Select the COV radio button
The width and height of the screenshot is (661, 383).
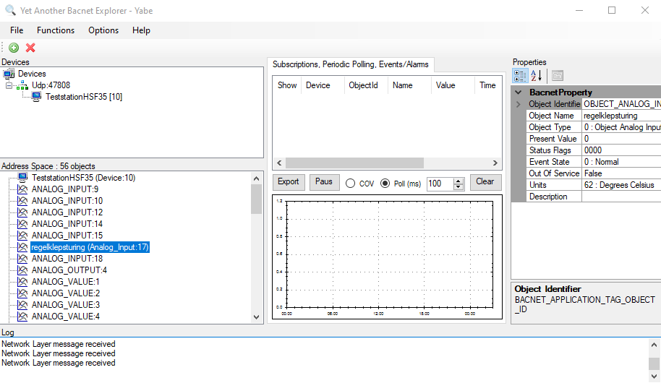click(351, 183)
